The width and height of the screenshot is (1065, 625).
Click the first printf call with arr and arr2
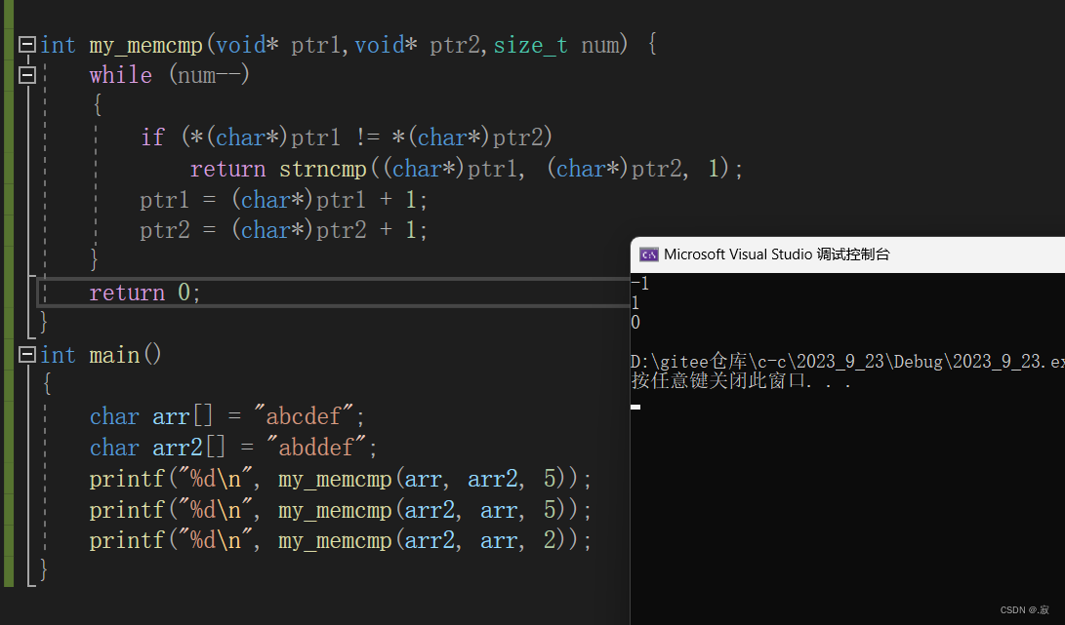pos(342,478)
